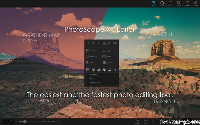Click the grayscale filter circle
Image resolution: width=200 pixels, height=125 pixels.
point(93,70)
